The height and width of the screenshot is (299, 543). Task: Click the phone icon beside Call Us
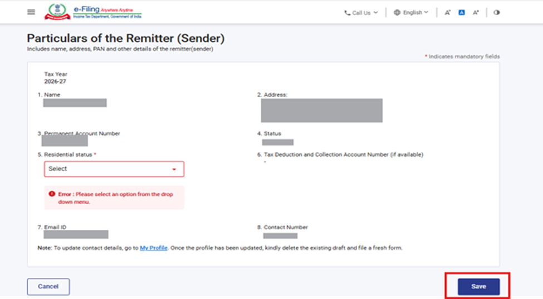tap(348, 13)
